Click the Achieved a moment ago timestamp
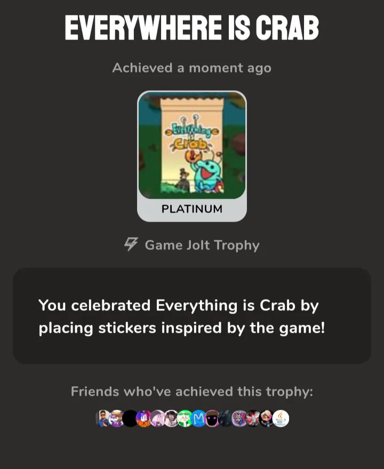 [x=192, y=68]
